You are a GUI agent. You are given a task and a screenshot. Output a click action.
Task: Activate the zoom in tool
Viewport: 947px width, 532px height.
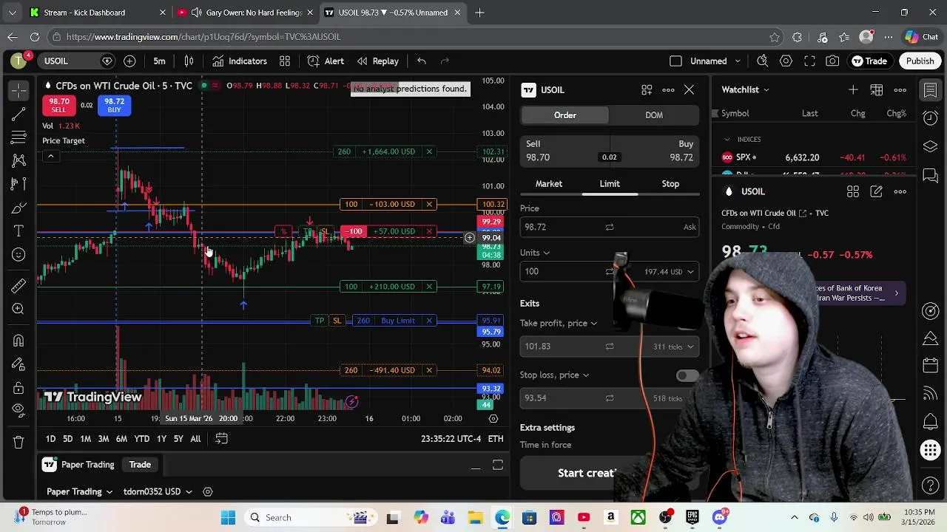18,309
